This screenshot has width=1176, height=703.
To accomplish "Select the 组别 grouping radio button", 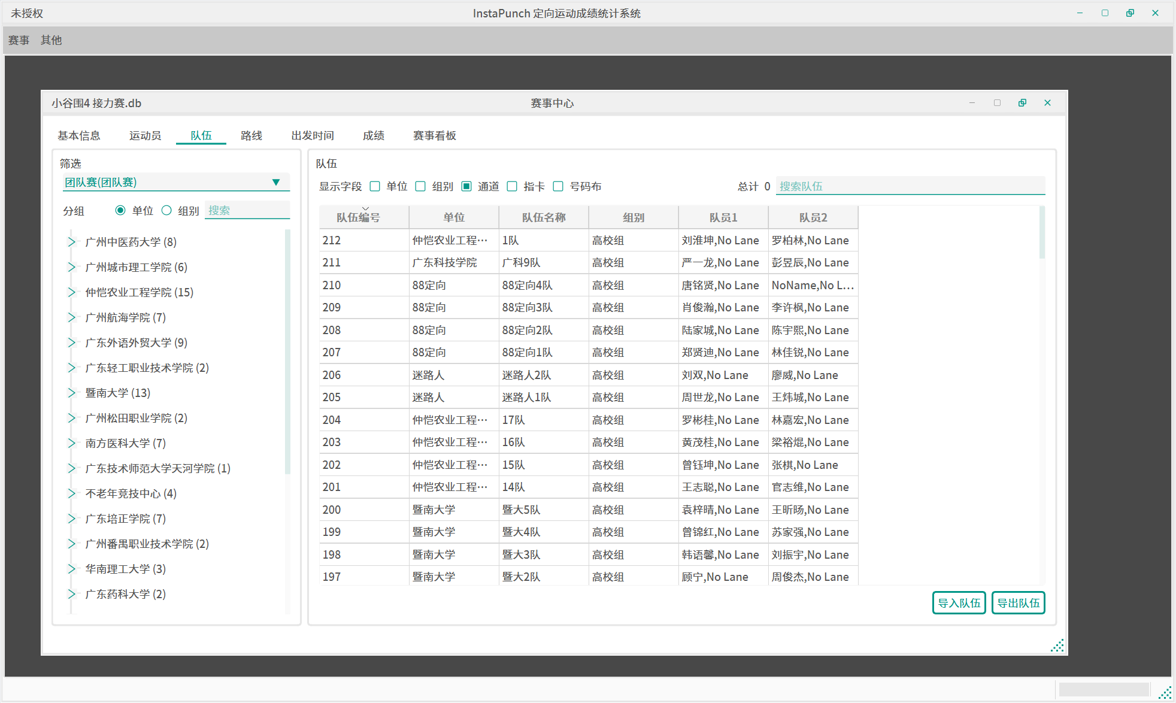I will coord(167,211).
